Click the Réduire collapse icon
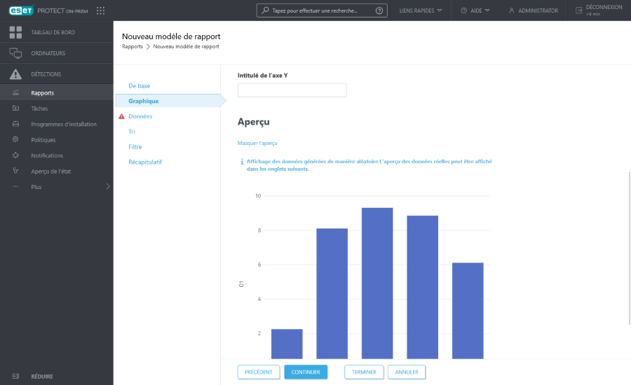The image size is (631, 385). point(15,376)
